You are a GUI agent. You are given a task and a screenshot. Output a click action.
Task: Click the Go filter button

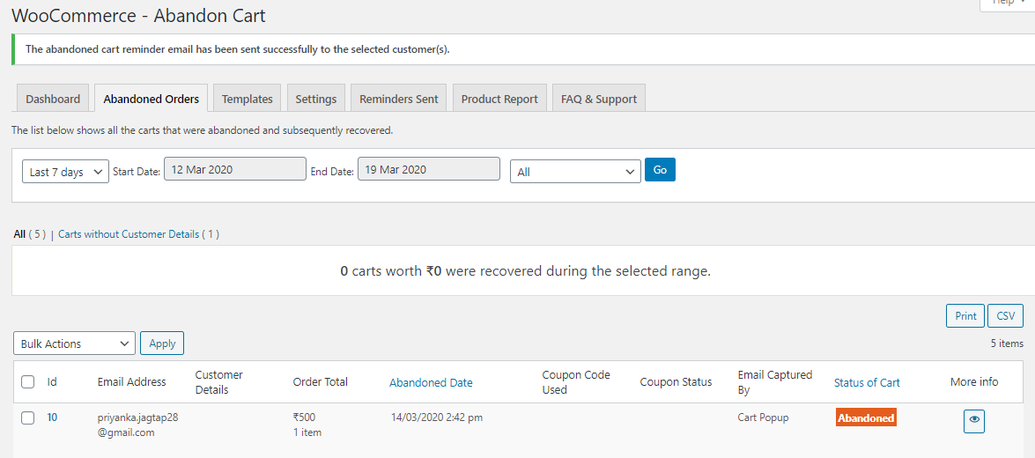pos(660,170)
